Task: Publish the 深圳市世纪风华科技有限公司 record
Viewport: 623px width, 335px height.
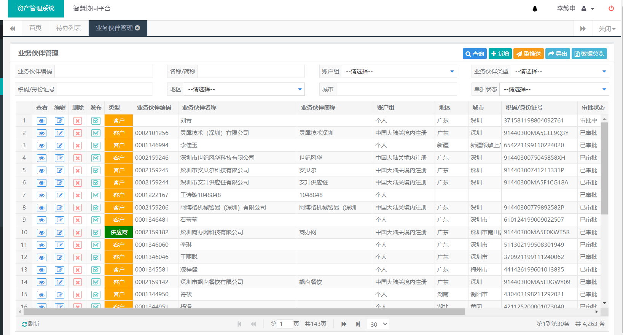Action: [x=96, y=158]
